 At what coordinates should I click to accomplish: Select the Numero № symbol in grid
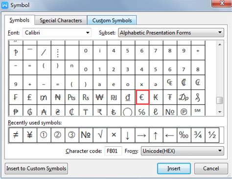pos(170,111)
